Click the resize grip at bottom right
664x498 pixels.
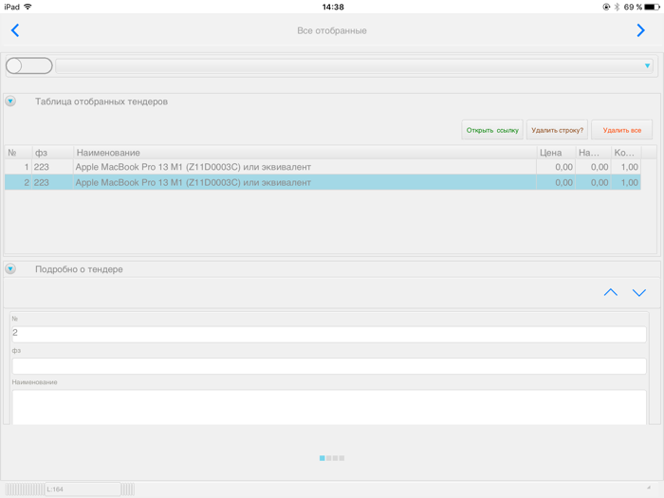[x=649, y=488]
